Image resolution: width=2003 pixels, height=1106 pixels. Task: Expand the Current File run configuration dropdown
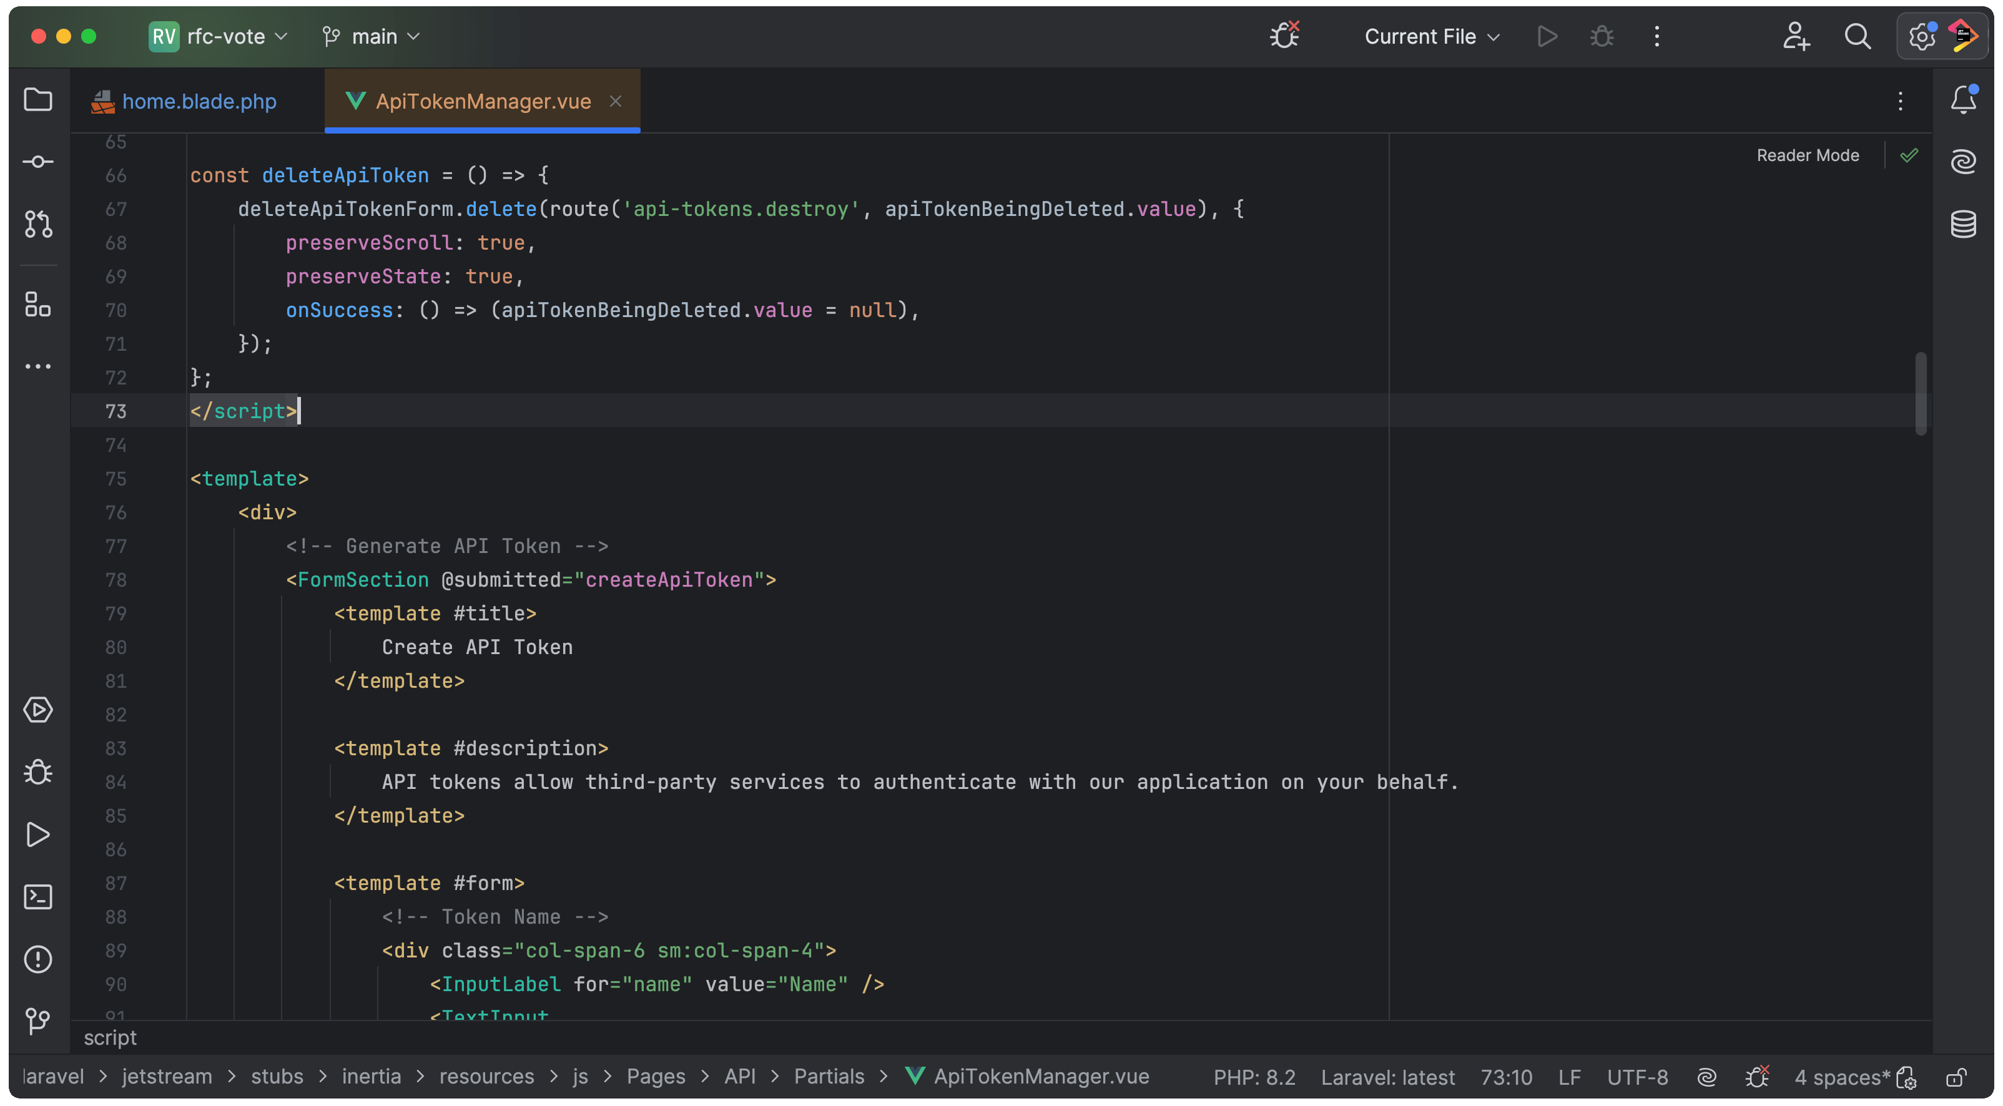tap(1432, 37)
